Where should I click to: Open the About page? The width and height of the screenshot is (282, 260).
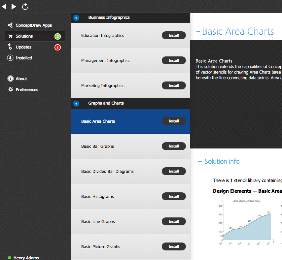(21, 79)
